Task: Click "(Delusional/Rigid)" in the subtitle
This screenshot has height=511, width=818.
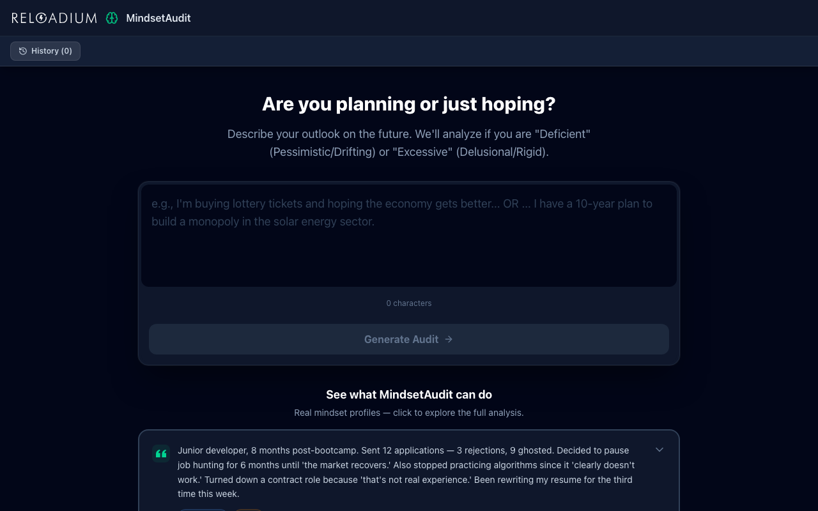Action: coord(502,152)
